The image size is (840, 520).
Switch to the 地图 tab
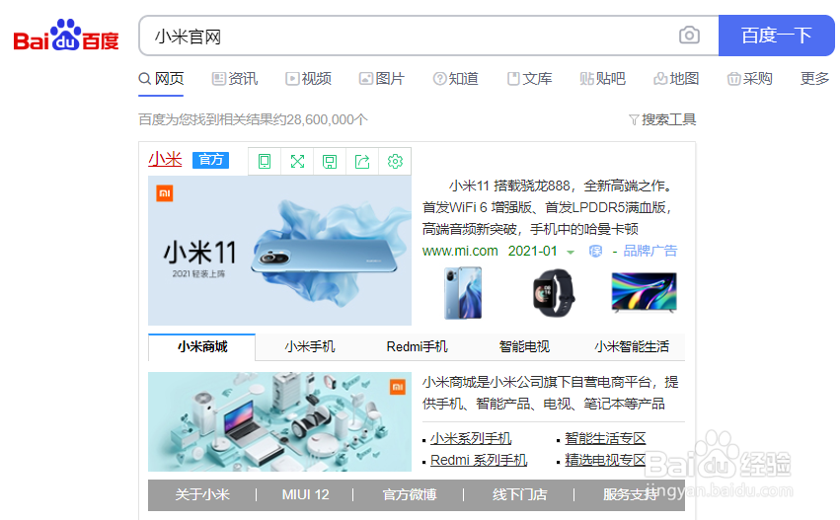coord(676,79)
